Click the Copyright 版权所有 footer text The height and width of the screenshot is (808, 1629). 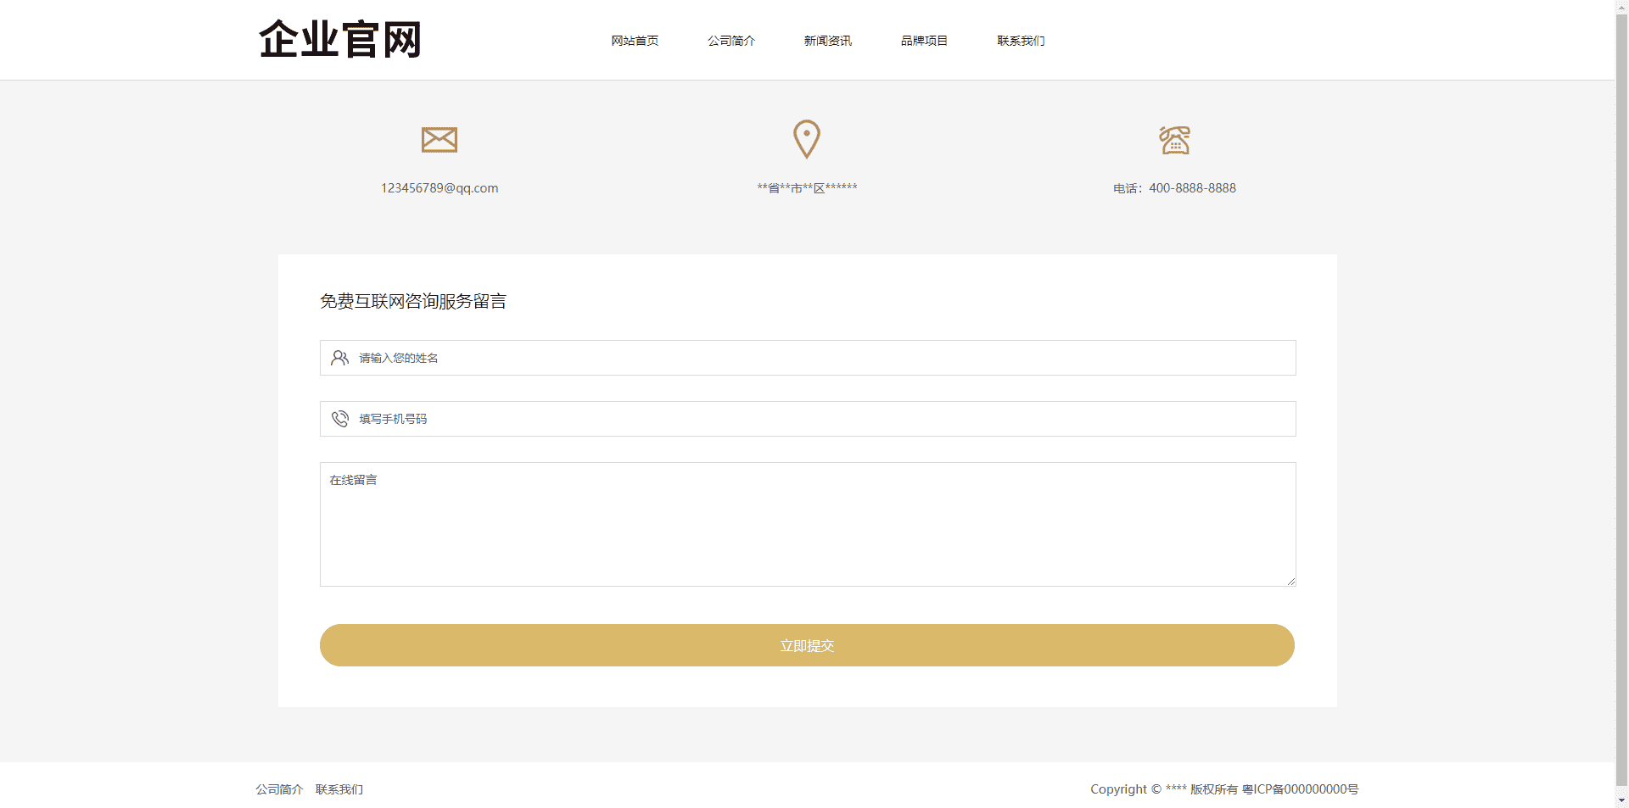[1164, 789]
